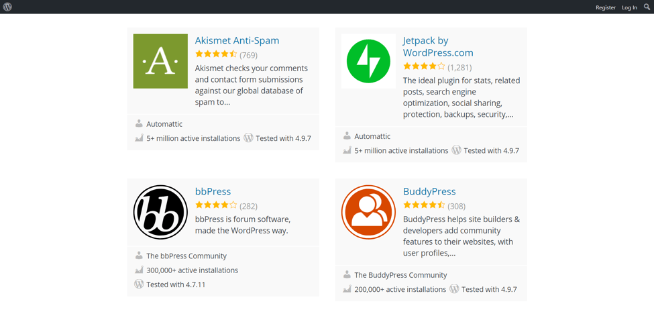
Task: Click the Jetpack green lightning icon
Action: 368,61
